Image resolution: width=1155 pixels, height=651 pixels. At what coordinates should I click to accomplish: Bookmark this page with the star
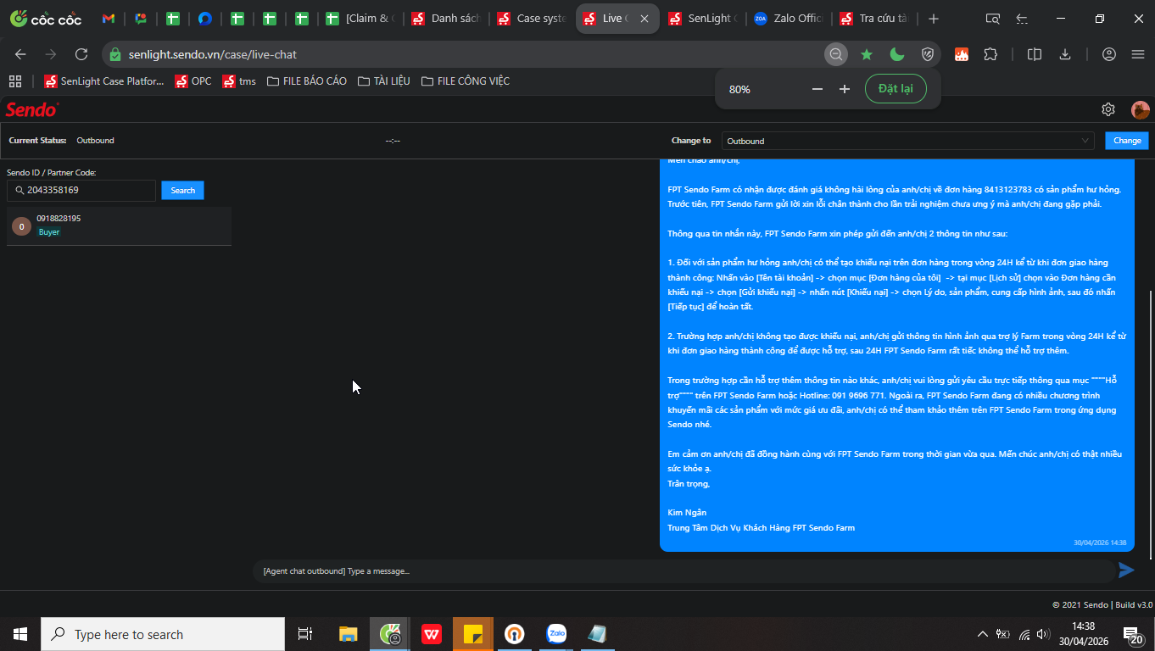[x=867, y=54]
